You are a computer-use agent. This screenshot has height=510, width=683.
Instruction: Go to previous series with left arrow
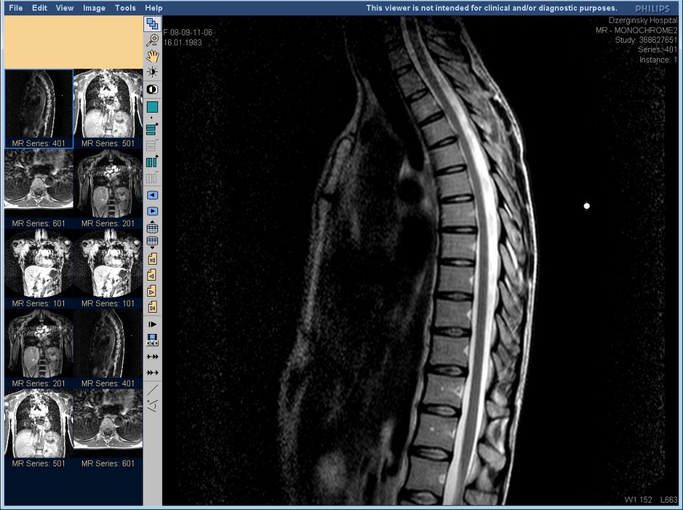pyautogui.click(x=153, y=195)
